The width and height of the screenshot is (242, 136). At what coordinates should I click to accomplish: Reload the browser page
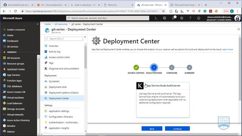[16, 11]
